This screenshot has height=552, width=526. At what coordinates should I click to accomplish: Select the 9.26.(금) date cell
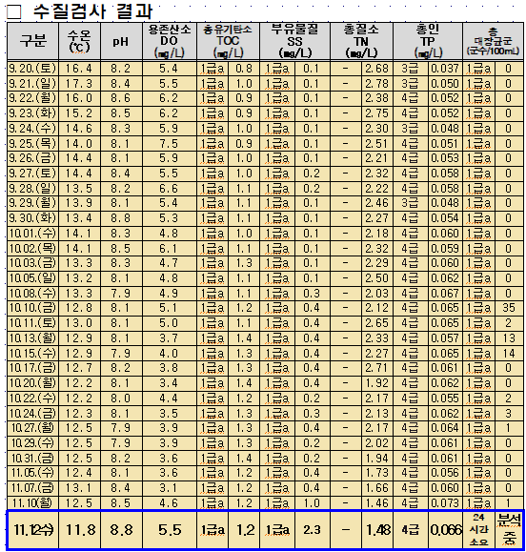click(x=32, y=158)
